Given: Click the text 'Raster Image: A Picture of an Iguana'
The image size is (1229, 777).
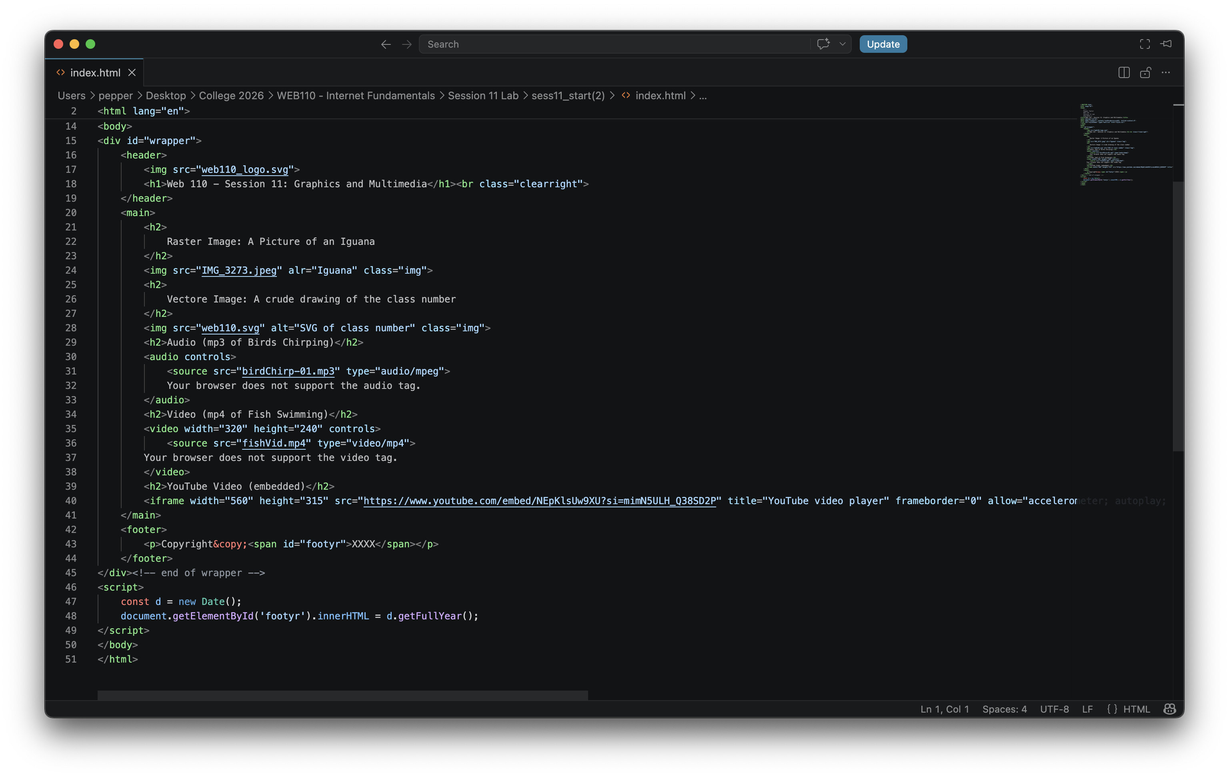Looking at the screenshot, I should [x=270, y=242].
